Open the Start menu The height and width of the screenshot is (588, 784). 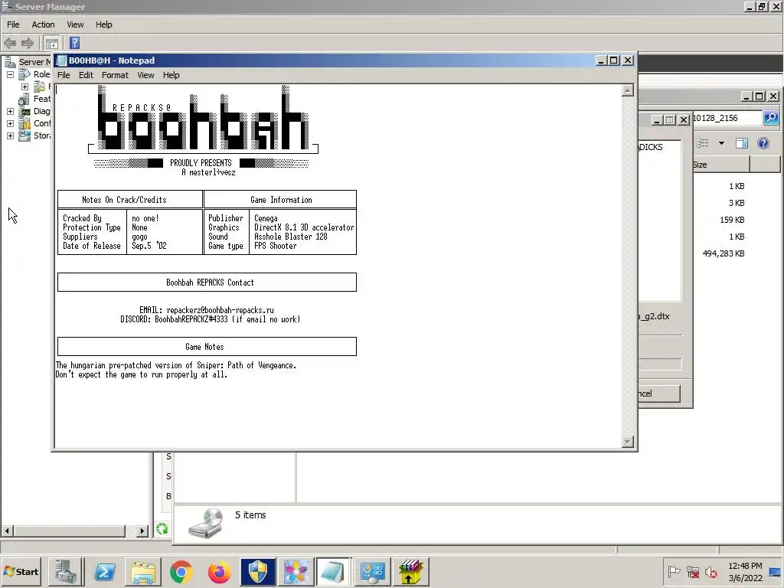point(21,571)
